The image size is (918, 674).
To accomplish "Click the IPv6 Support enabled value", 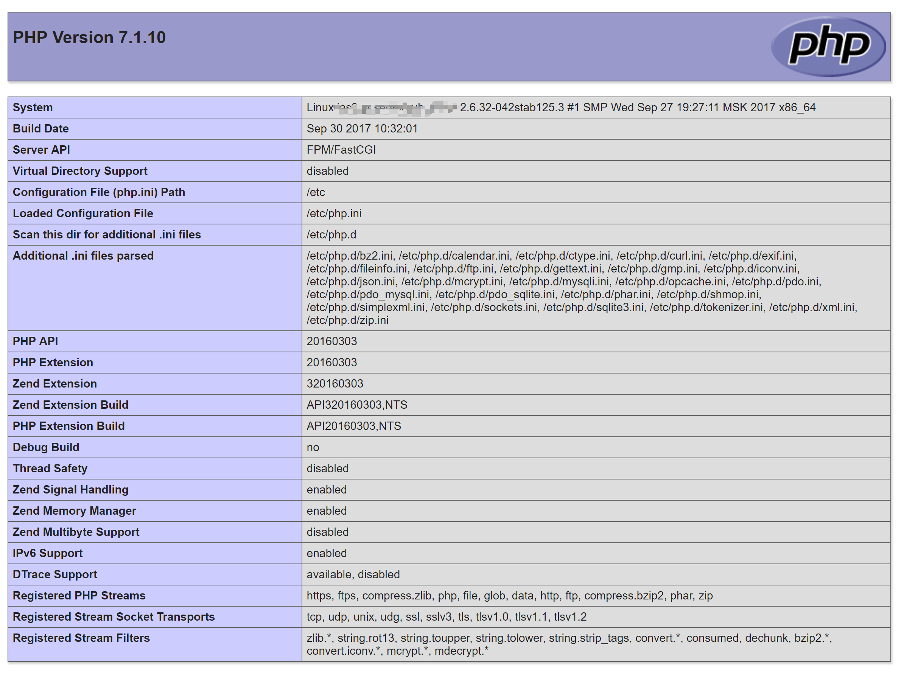I will pyautogui.click(x=326, y=553).
